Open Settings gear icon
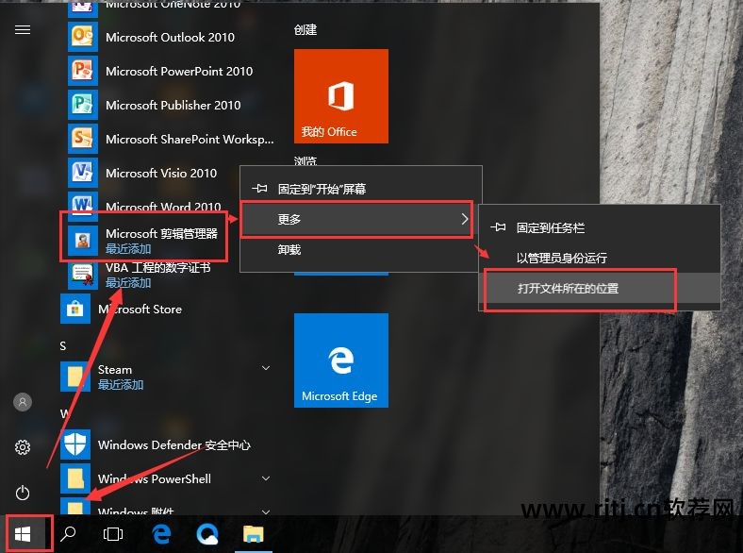The image size is (743, 553). point(23,446)
